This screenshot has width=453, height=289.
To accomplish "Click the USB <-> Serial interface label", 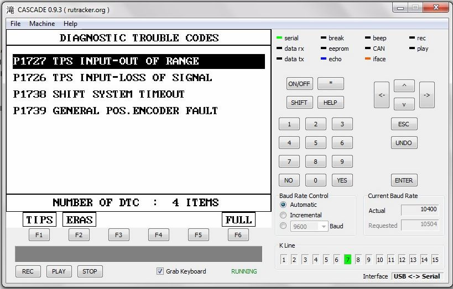I will click(417, 276).
